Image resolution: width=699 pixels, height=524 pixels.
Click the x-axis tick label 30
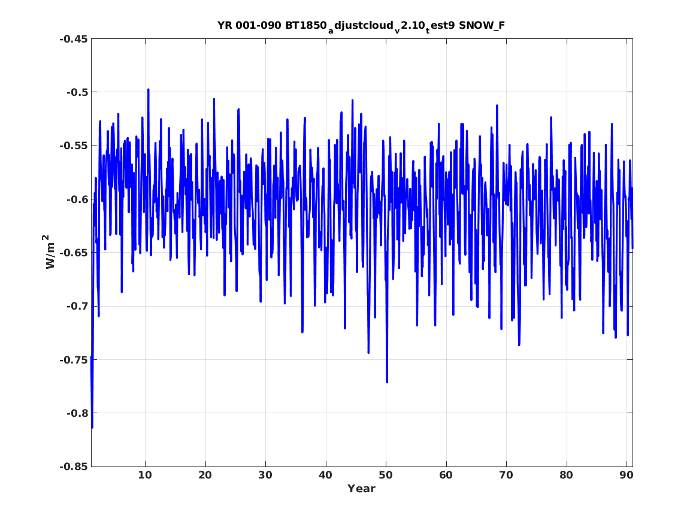point(265,475)
